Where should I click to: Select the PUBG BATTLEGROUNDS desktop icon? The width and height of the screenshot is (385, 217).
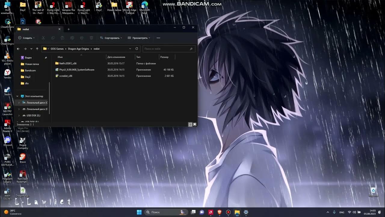pos(8,160)
